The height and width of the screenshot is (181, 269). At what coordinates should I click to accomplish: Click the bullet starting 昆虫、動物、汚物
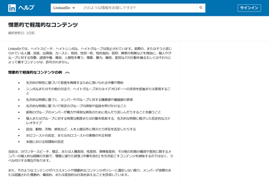pyautogui.click(x=81, y=129)
